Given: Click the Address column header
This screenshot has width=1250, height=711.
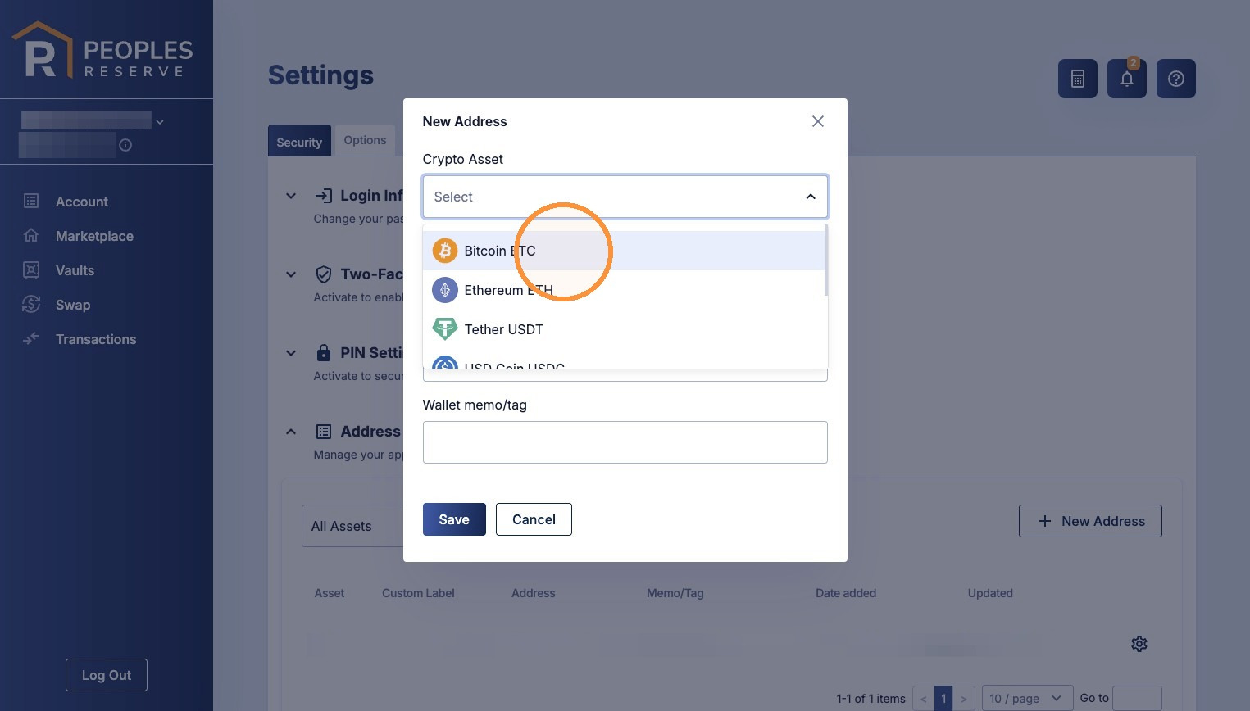Looking at the screenshot, I should [x=534, y=593].
